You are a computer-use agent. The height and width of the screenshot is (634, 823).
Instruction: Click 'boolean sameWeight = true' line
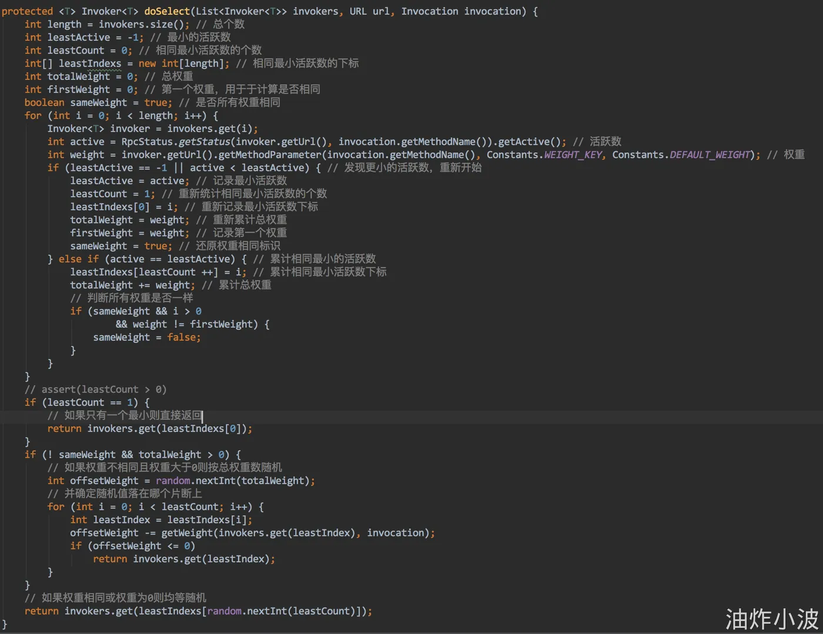[x=98, y=102]
